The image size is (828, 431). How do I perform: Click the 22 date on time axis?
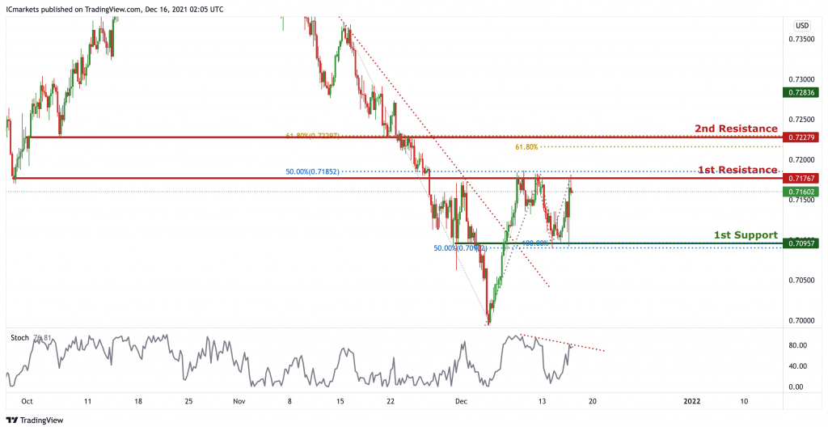tap(391, 401)
